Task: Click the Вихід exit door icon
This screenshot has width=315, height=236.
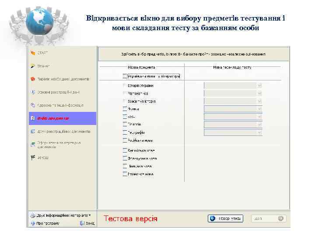Action: tap(82, 223)
